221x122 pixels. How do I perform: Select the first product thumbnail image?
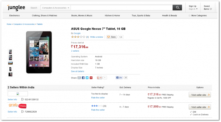[10, 52]
